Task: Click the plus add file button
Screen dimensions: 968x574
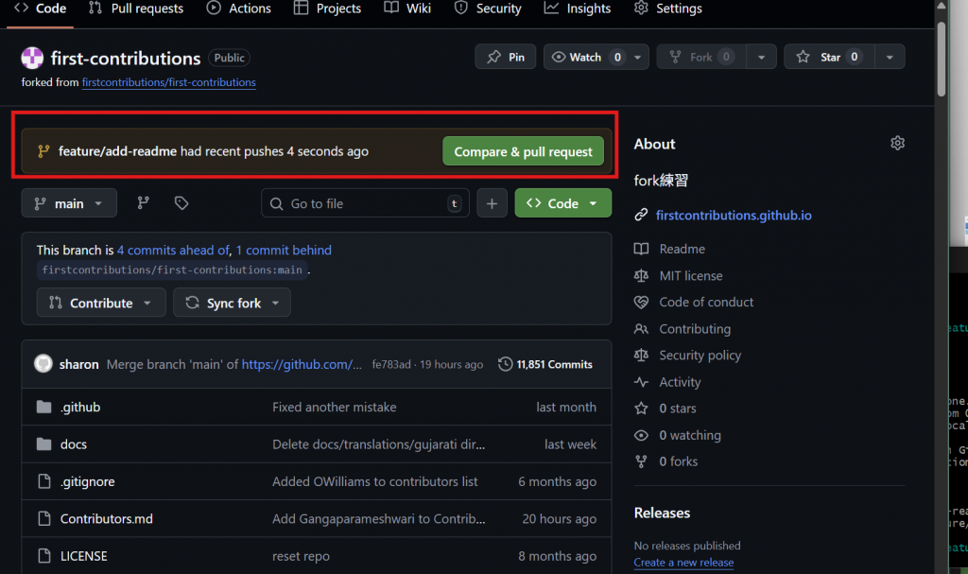Action: pos(492,203)
